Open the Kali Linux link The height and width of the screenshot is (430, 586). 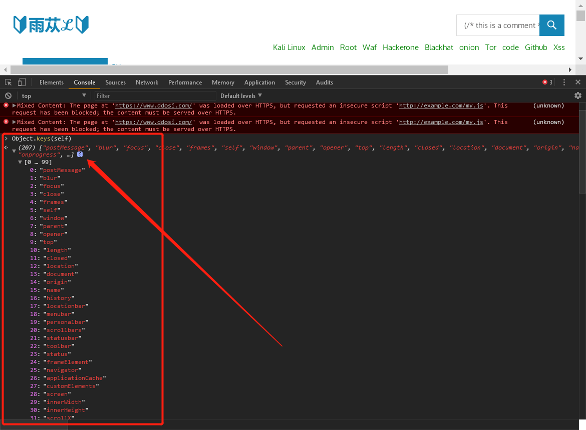point(289,47)
